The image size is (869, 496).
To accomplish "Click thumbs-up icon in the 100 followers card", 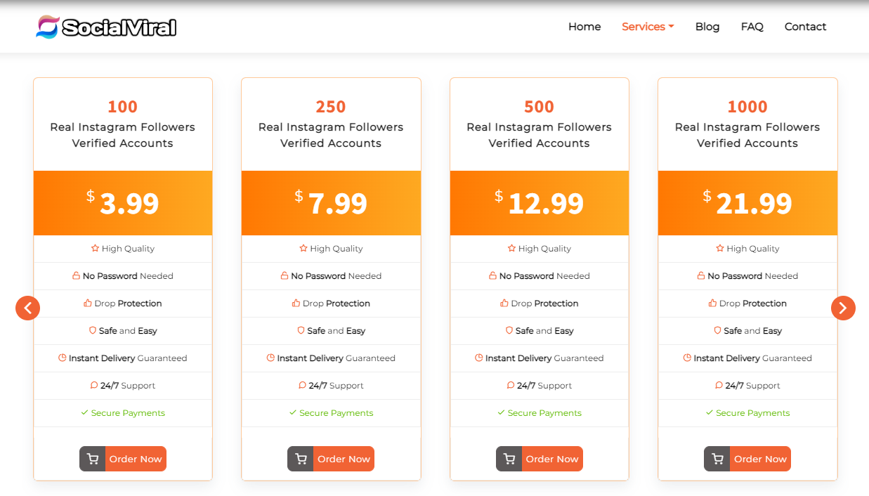I will 88,303.
